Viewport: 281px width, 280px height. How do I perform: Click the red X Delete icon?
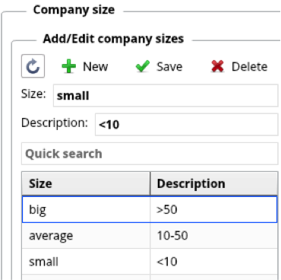coord(217,66)
